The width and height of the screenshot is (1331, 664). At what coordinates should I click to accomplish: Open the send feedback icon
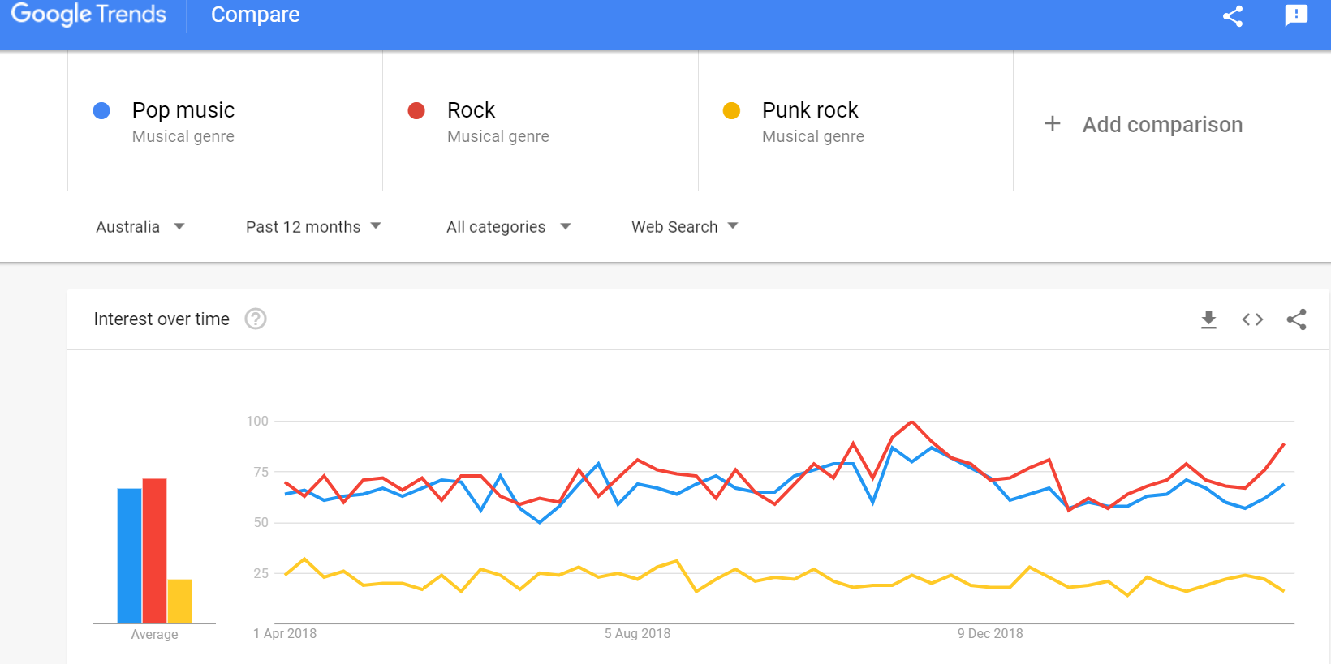point(1296,15)
